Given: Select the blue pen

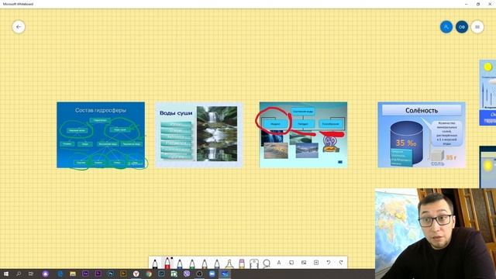Looking at the screenshot, I should click(x=180, y=263).
